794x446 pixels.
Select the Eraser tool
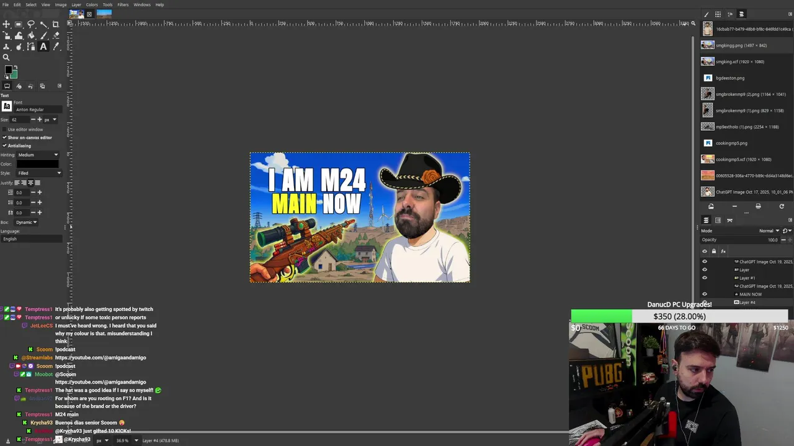coord(56,35)
